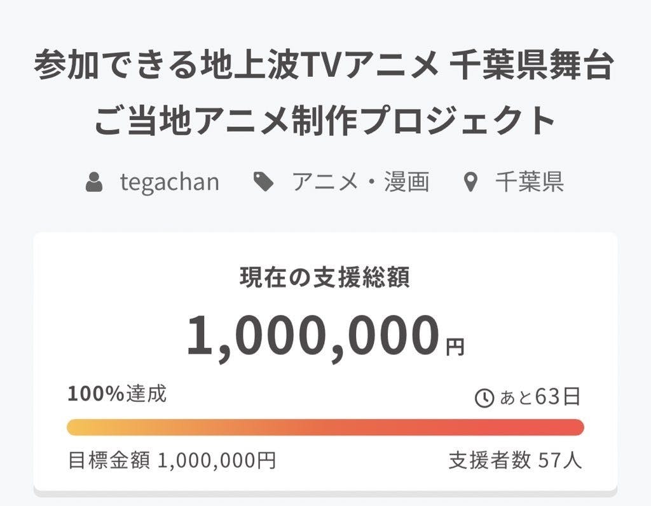
Task: Click the location pin icon beside 千葉県
Action: [470, 183]
